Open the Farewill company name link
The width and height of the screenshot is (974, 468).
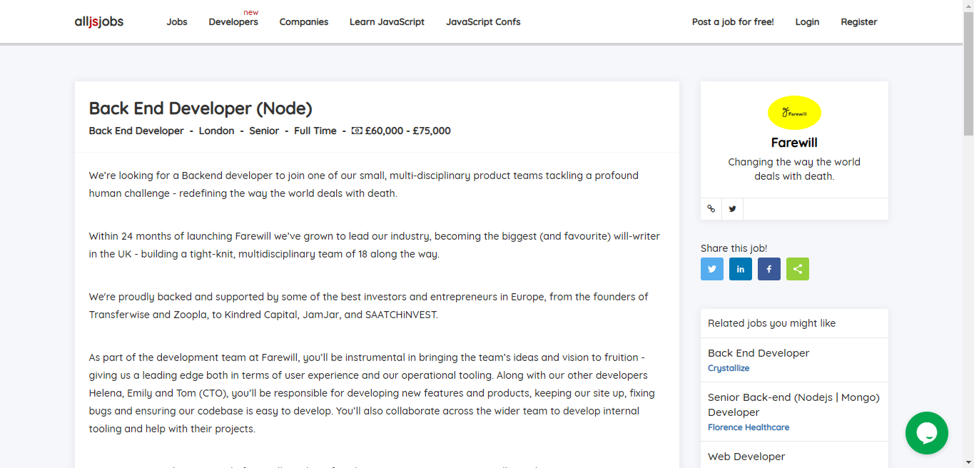(794, 143)
